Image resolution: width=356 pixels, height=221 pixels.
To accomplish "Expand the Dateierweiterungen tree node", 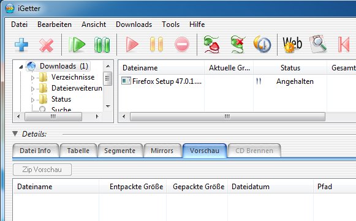I will [x=32, y=89].
